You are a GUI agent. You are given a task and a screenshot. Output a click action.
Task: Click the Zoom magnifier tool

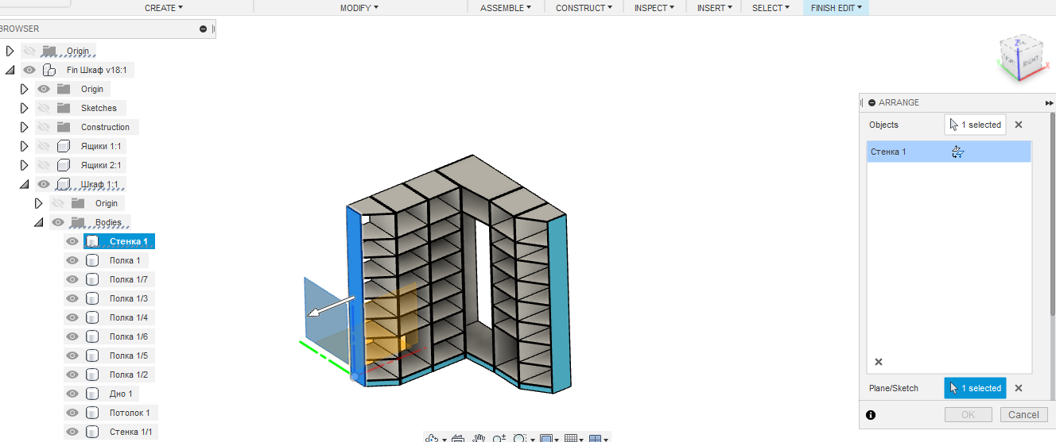tap(499, 438)
